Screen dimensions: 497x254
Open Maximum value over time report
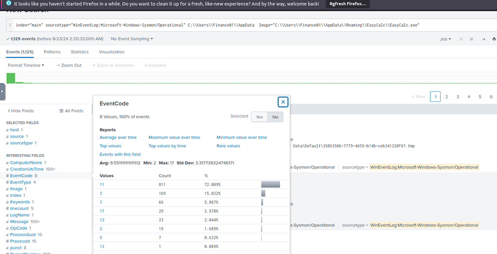174,138
